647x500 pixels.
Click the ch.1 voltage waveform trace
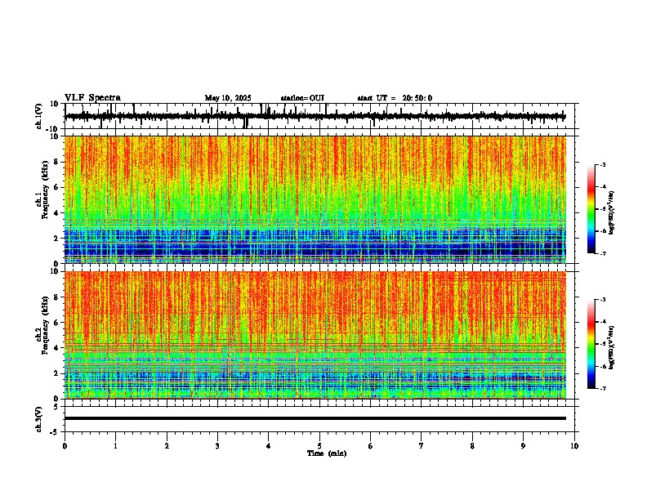(x=315, y=116)
